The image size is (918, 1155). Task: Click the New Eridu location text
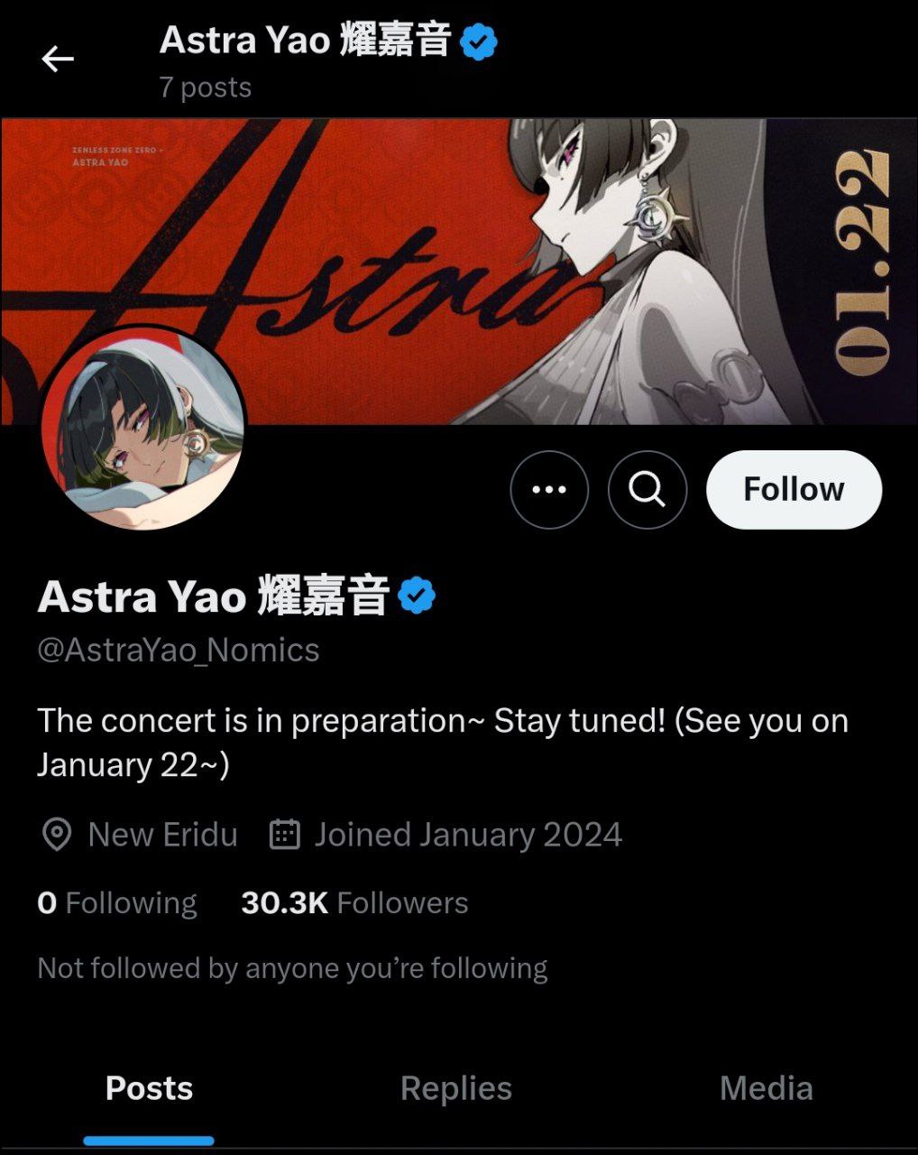point(163,835)
